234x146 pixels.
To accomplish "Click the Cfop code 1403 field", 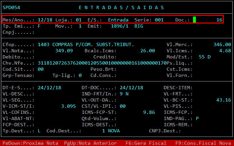I will (43, 44).
